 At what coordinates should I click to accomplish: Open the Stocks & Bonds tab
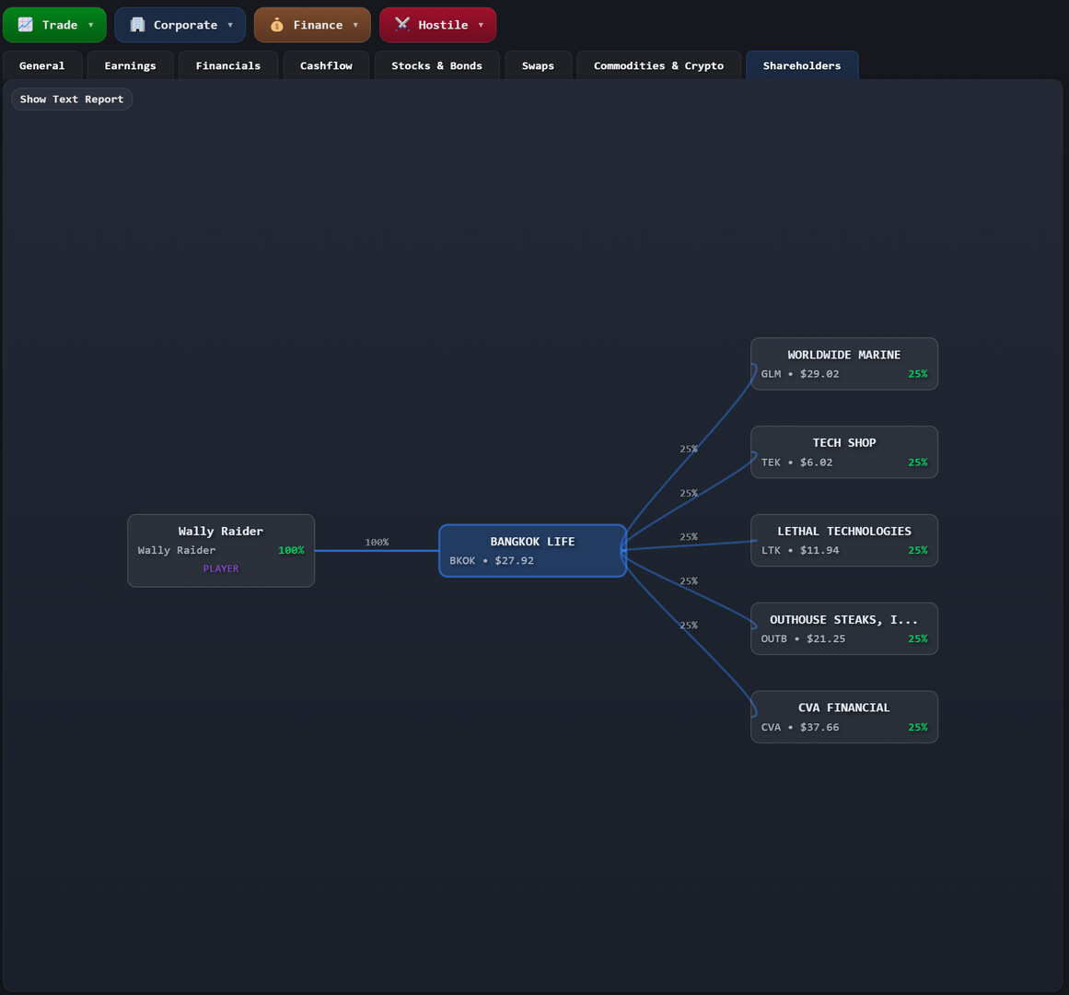436,65
